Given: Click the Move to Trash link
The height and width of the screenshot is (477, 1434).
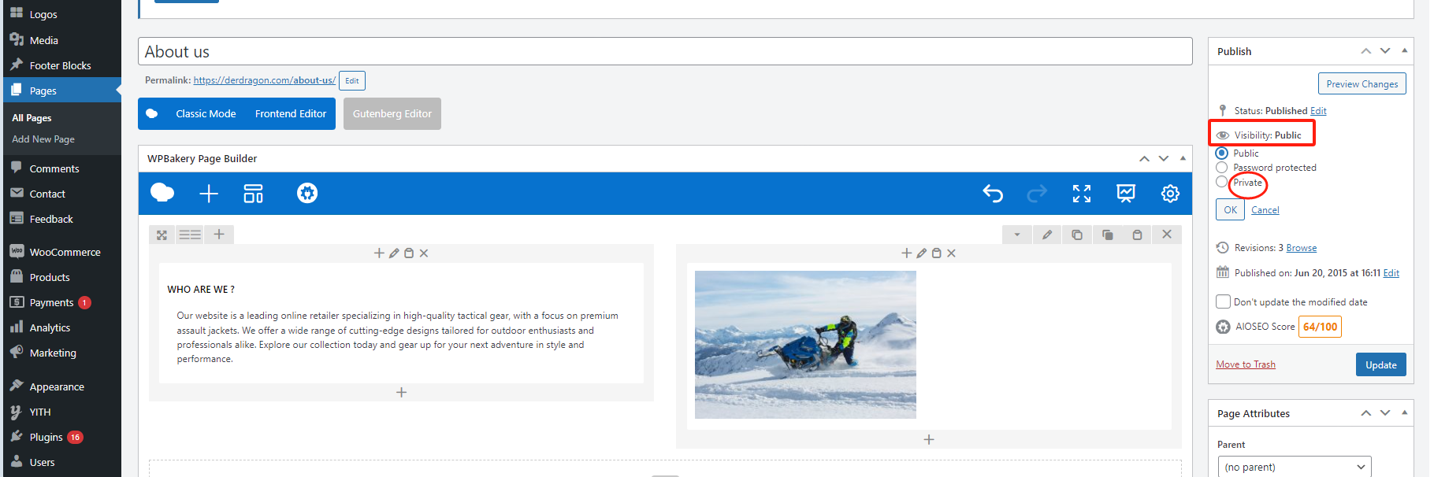Looking at the screenshot, I should [1246, 364].
